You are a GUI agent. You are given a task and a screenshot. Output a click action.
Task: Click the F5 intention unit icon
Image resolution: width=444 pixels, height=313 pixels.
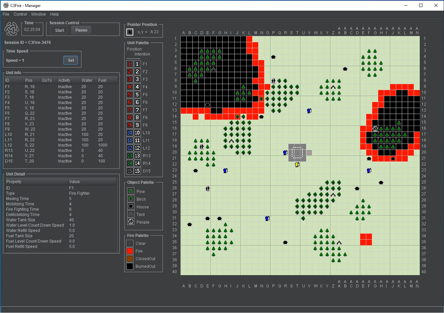click(x=137, y=94)
